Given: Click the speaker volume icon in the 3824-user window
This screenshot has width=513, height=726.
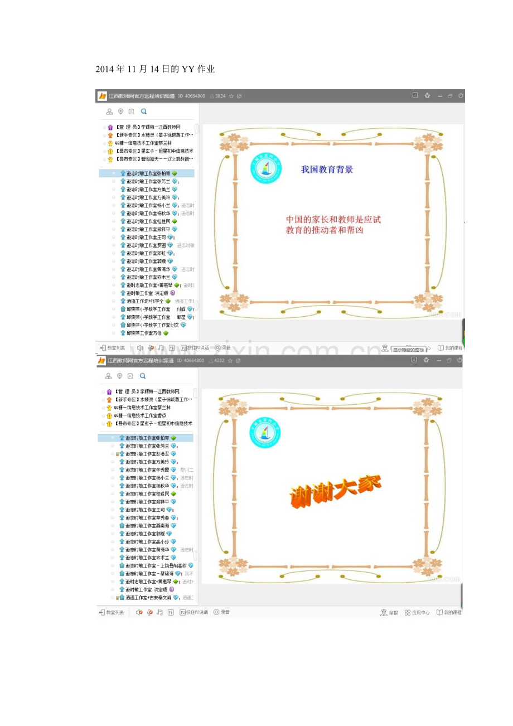Looking at the screenshot, I should [x=140, y=347].
